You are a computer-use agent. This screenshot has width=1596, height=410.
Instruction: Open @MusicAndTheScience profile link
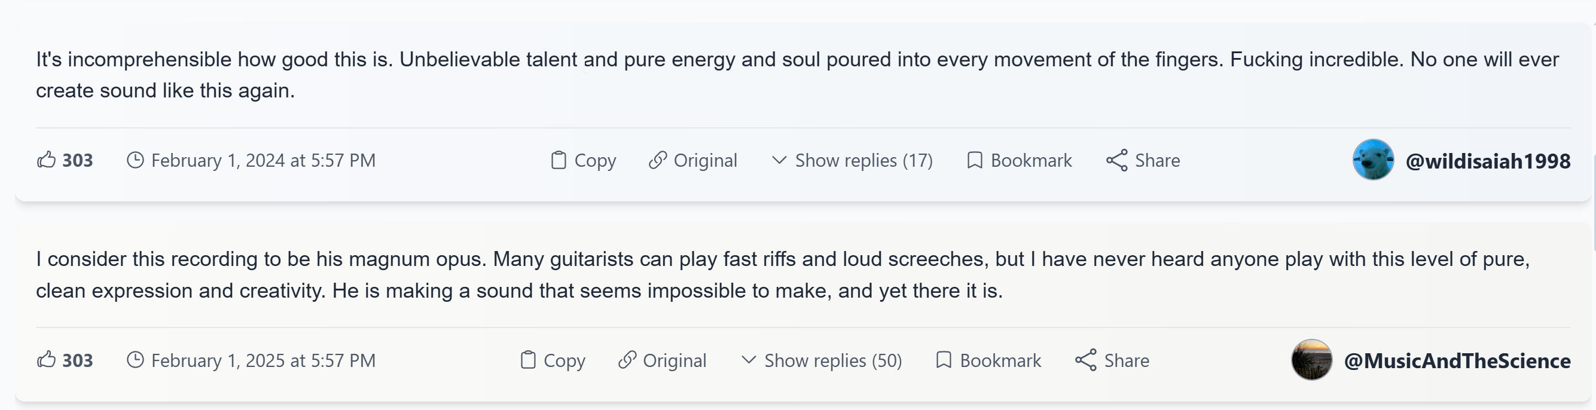point(1457,361)
